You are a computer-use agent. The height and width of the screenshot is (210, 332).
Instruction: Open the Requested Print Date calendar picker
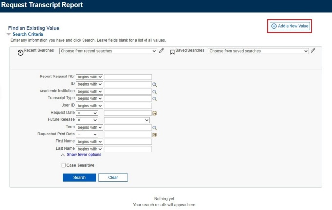point(155,134)
